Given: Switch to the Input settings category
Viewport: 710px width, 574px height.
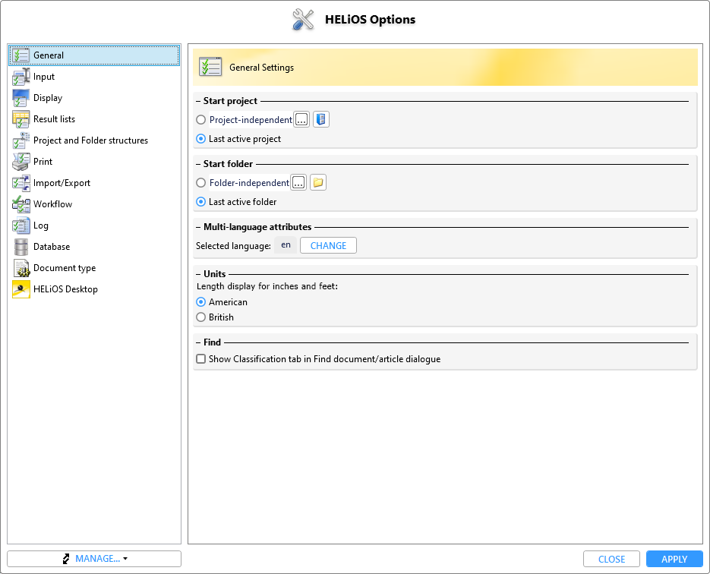Looking at the screenshot, I should tap(94, 77).
